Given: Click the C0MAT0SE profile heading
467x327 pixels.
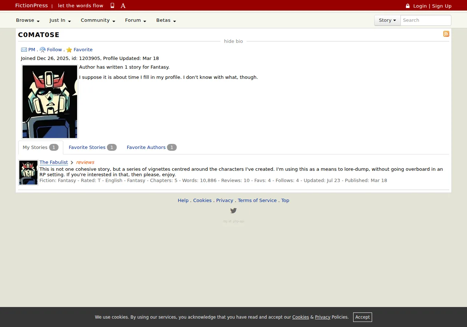Looking at the screenshot, I should pos(39,35).
